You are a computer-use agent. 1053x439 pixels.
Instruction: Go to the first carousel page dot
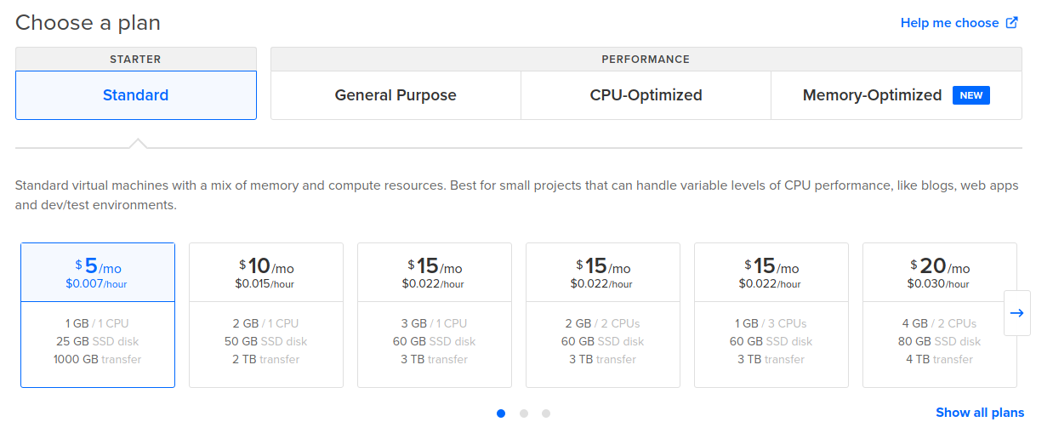tap(501, 413)
